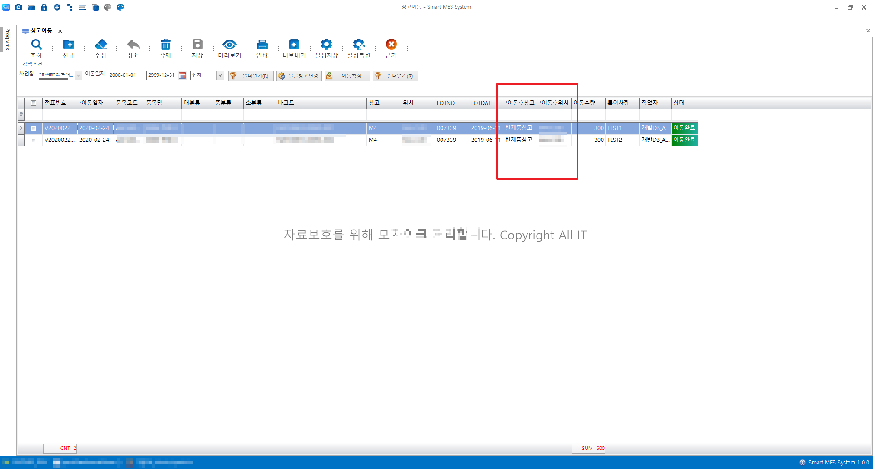Open the calendar picker next to 2999-12-31
This screenshot has height=469, width=873.
tap(182, 75)
